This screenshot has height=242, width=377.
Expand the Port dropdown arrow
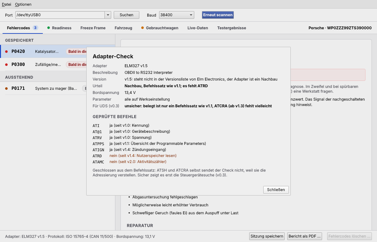[108, 15]
